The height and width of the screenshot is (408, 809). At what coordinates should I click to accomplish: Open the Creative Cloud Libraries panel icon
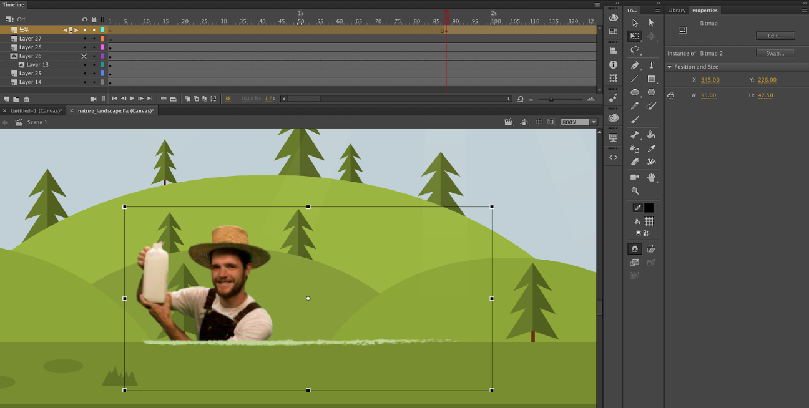click(x=613, y=117)
